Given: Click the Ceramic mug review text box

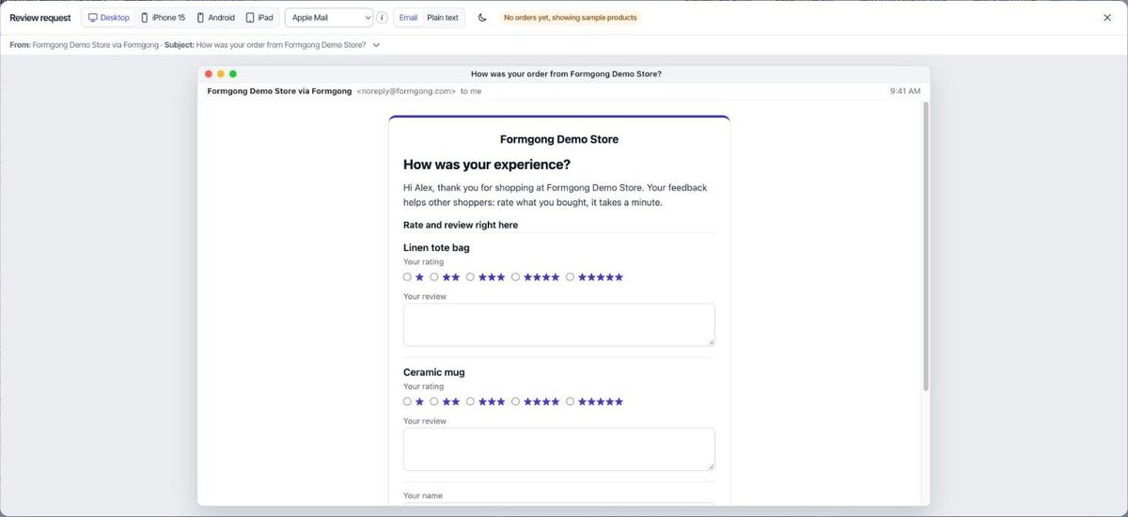Looking at the screenshot, I should tap(559, 449).
